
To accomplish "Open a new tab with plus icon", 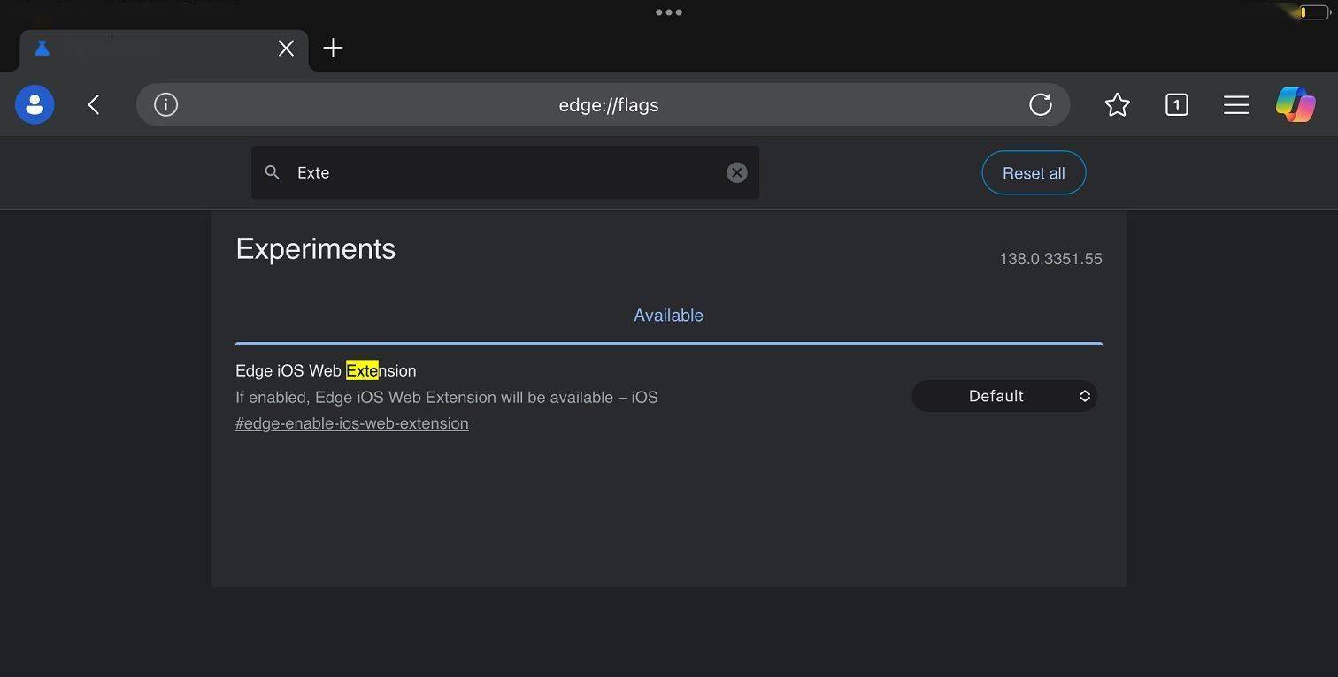I will pos(333,48).
